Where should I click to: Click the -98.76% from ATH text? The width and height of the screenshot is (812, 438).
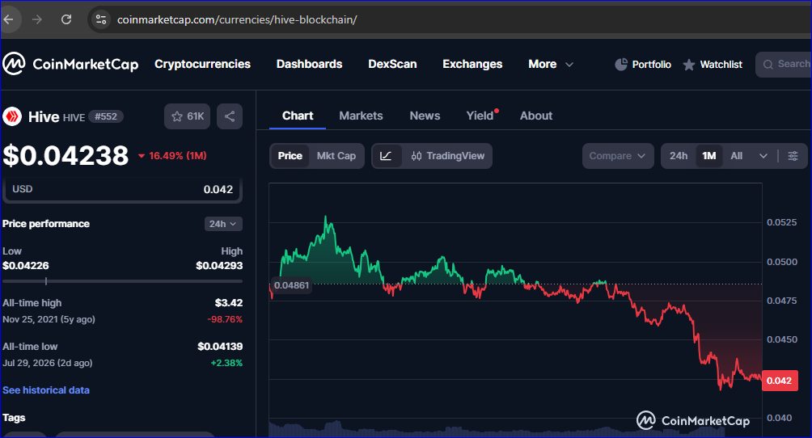tap(225, 319)
